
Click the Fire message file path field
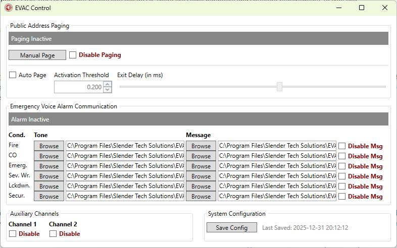click(x=277, y=146)
